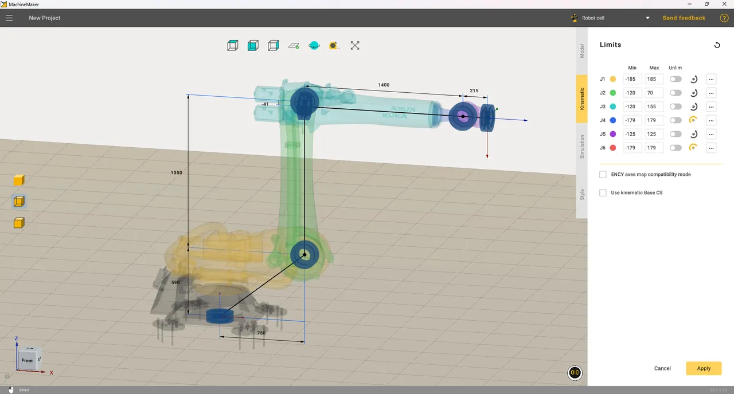Click the Front navigation cube
734x394 pixels.
tap(27, 360)
